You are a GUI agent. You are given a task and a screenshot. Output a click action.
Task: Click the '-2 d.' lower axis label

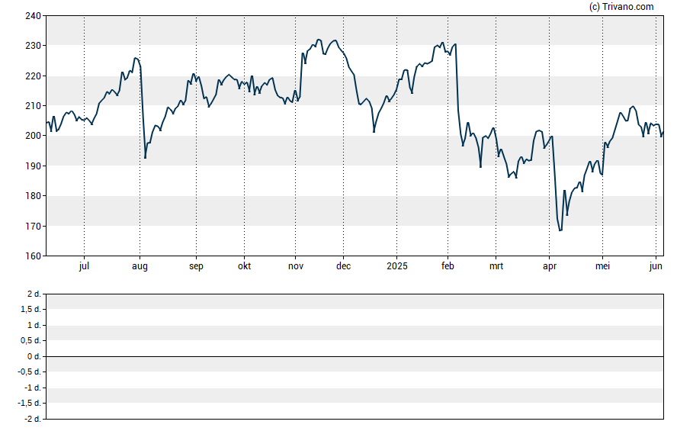[32, 419]
